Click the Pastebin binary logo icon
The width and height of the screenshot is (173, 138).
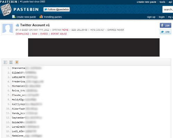pos(6,9)
